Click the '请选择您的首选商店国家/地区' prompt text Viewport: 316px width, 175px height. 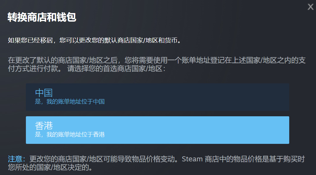(116, 69)
